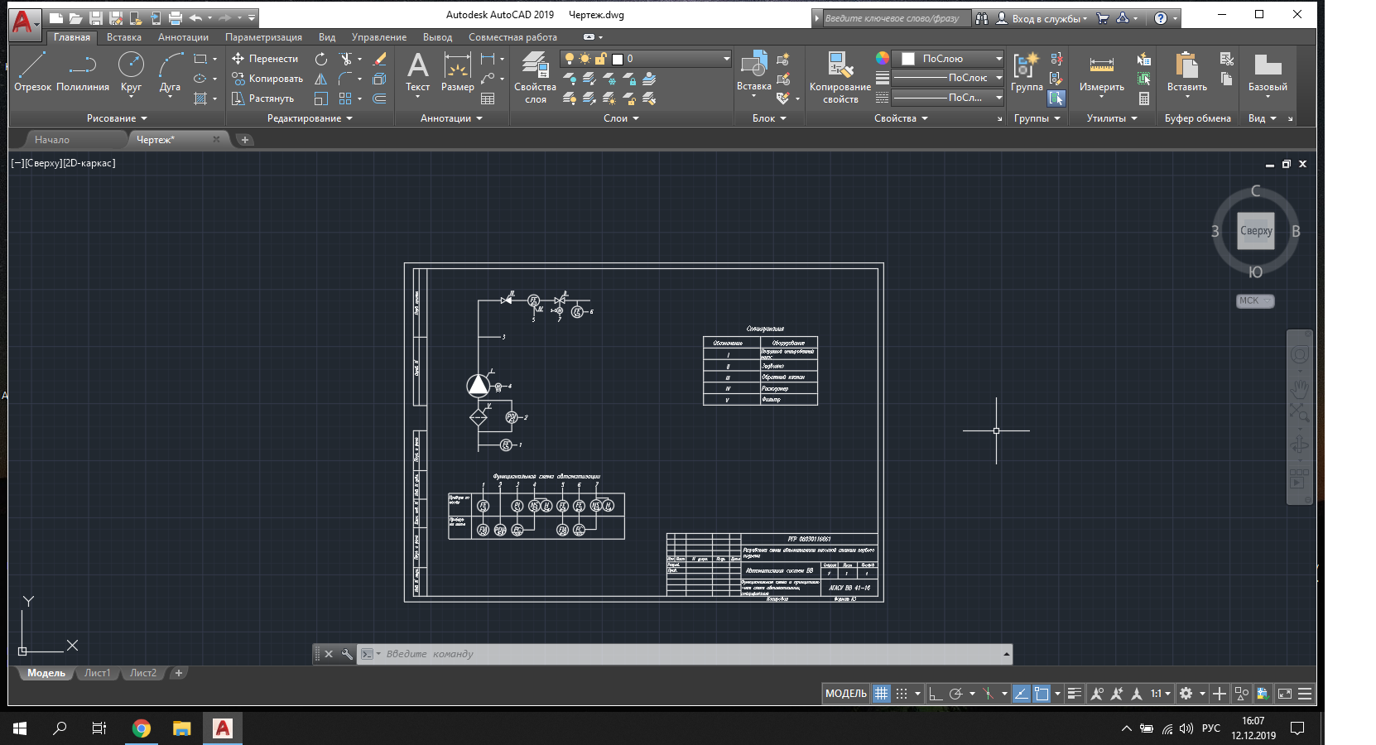Select the Размер dimension tool
Screen dimensions: 1376x745
[x=457, y=71]
